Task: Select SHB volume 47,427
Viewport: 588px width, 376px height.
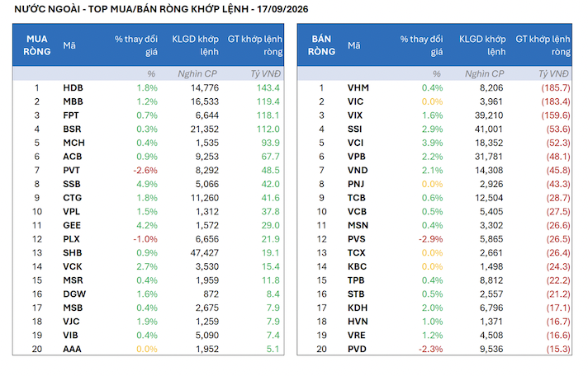Action: coord(204,253)
